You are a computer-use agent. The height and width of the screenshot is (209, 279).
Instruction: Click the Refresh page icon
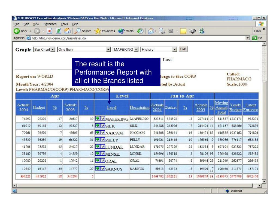pyautogui.click(x=59, y=31)
